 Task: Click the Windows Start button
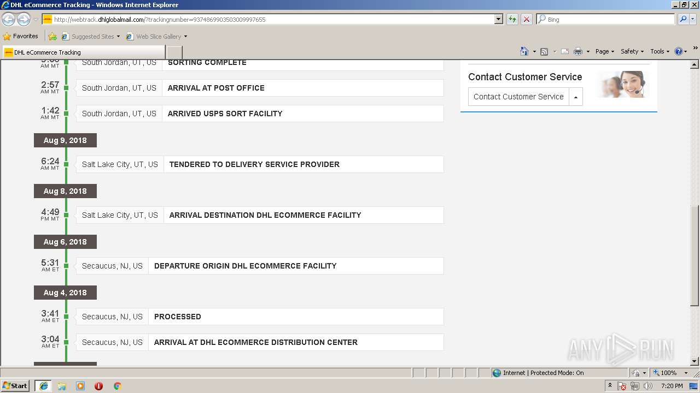(x=16, y=386)
